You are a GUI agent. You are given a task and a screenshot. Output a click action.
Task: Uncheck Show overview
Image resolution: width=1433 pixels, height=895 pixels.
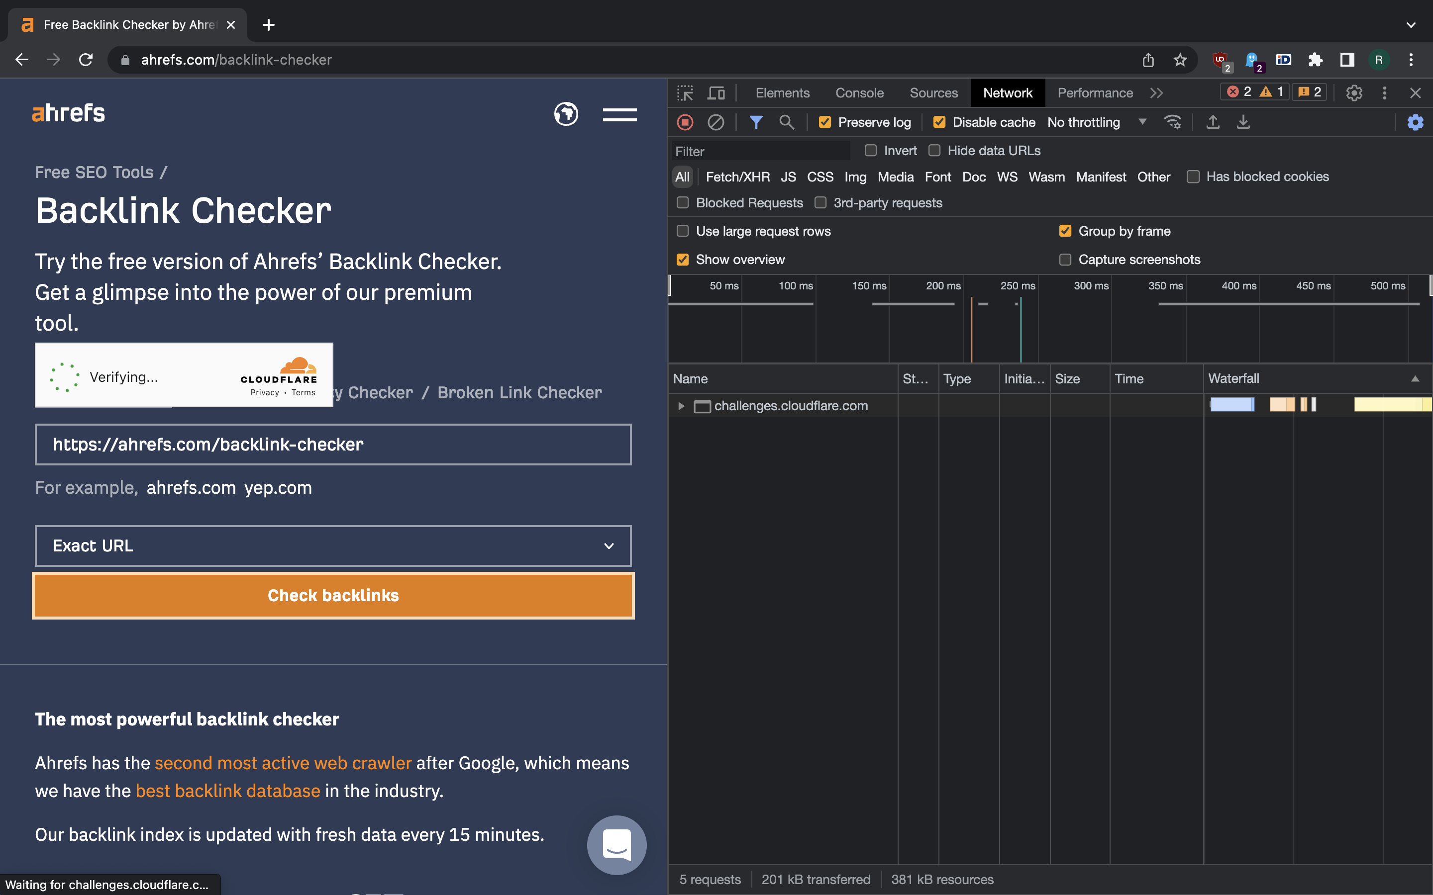coord(683,259)
